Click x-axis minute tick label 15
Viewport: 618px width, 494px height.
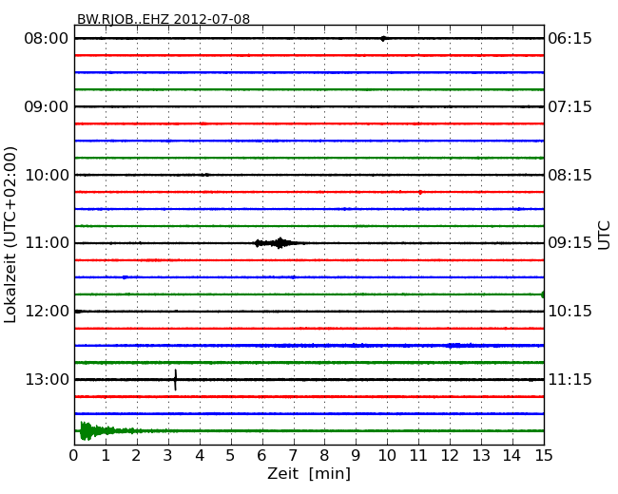[544, 455]
